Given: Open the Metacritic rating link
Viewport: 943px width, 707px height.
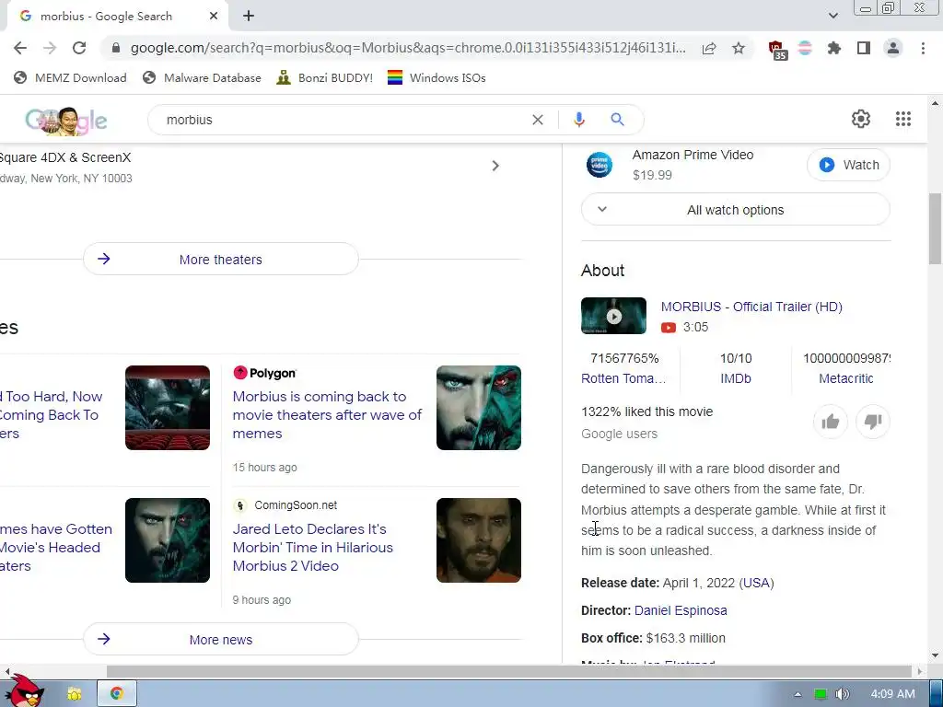Looking at the screenshot, I should tap(845, 378).
